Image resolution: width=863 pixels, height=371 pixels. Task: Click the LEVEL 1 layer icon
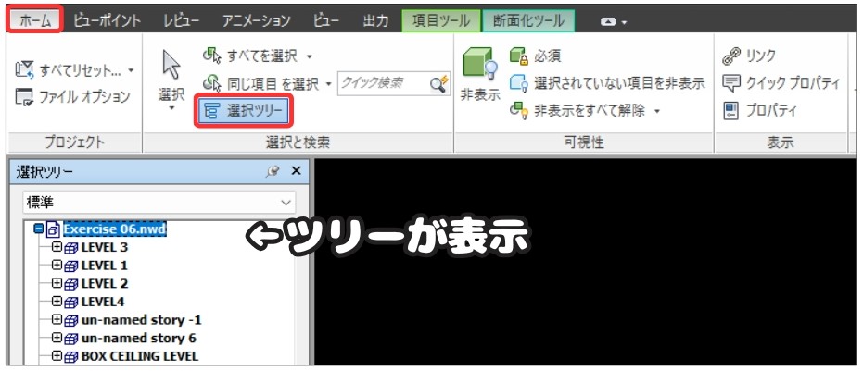(71, 266)
